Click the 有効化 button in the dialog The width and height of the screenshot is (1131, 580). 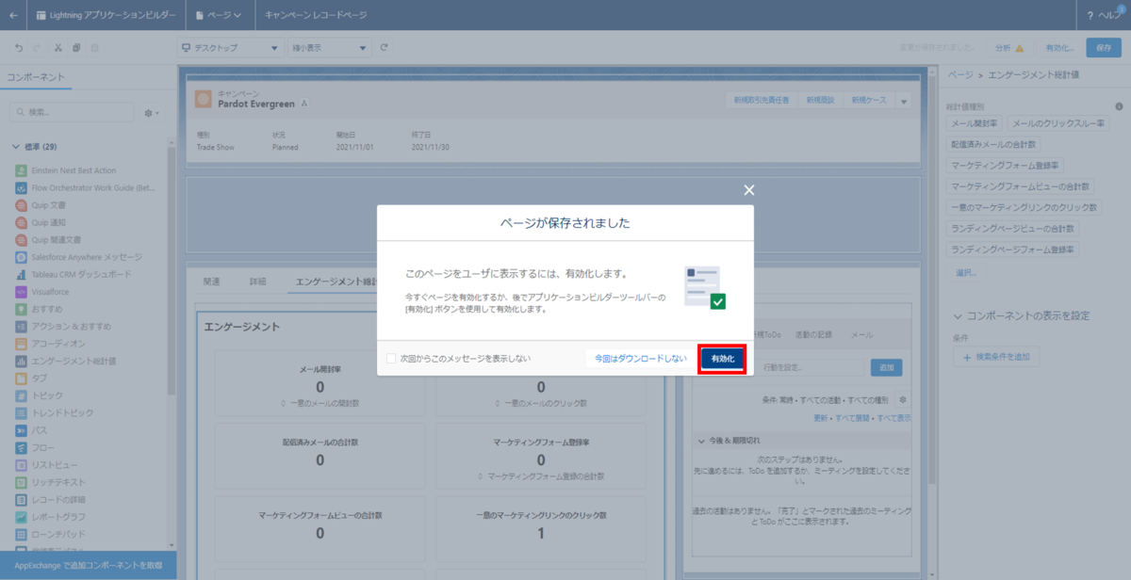[x=722, y=359]
